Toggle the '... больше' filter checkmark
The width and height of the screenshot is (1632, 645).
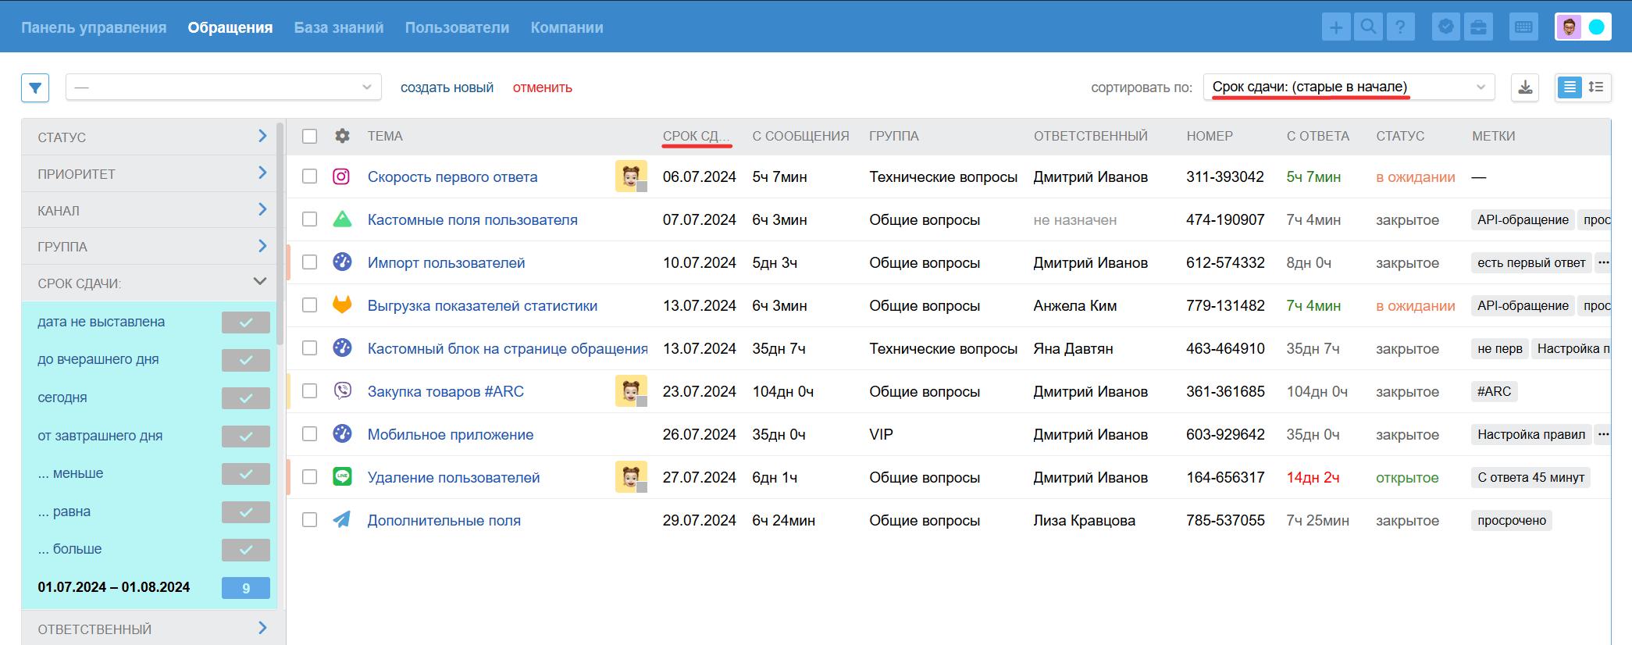[246, 550]
